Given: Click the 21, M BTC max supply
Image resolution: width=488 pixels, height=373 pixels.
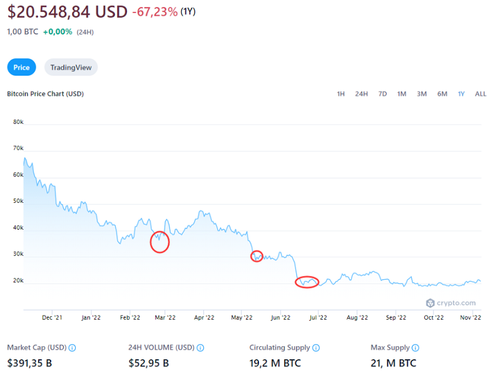Looking at the screenshot, I should pos(394,363).
